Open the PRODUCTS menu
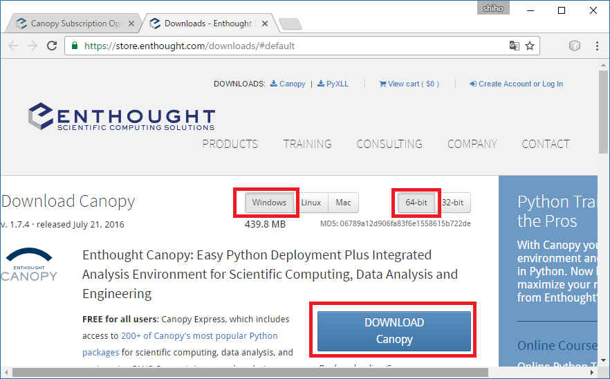Image resolution: width=610 pixels, height=379 pixels. [230, 144]
